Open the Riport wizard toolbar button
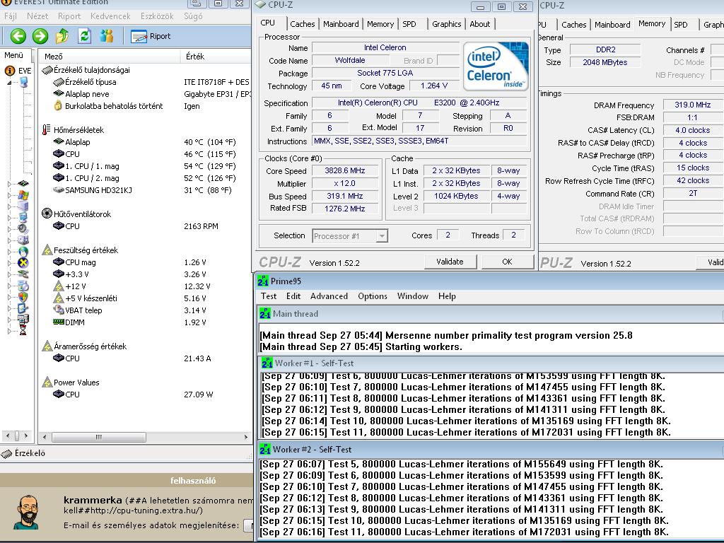Image resolution: width=724 pixels, height=543 pixels. [x=151, y=36]
